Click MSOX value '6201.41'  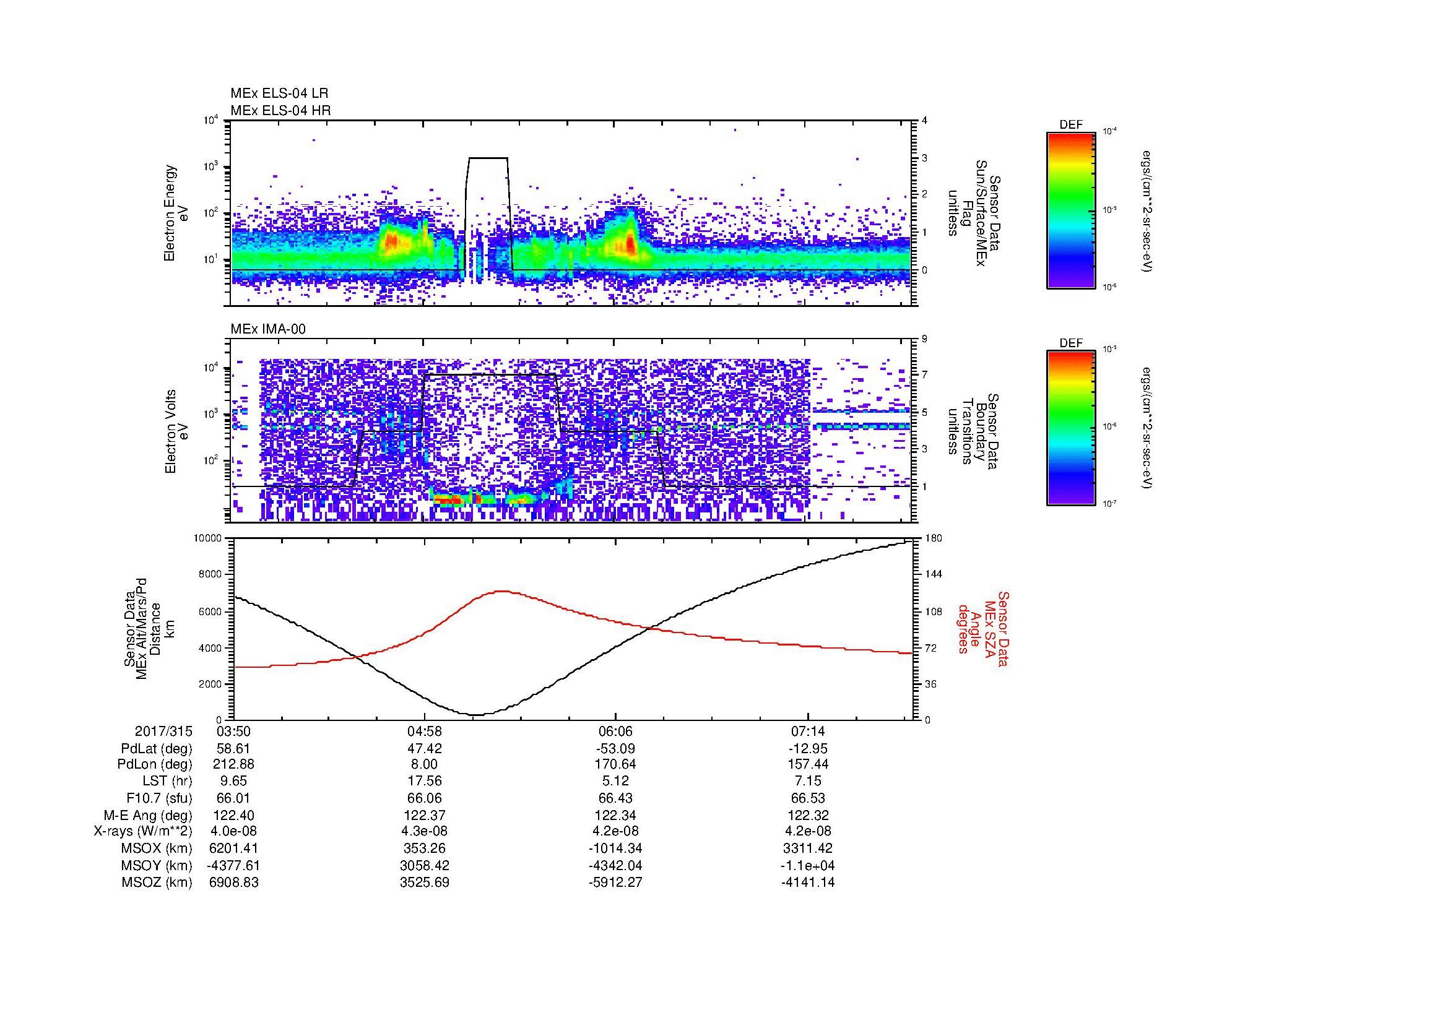[x=234, y=848]
